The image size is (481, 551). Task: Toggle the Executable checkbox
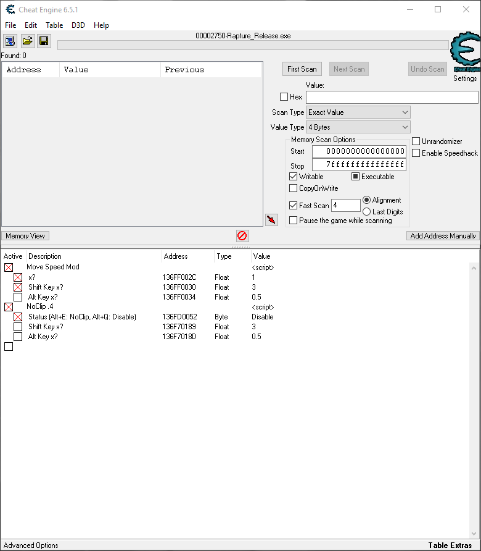tap(355, 177)
